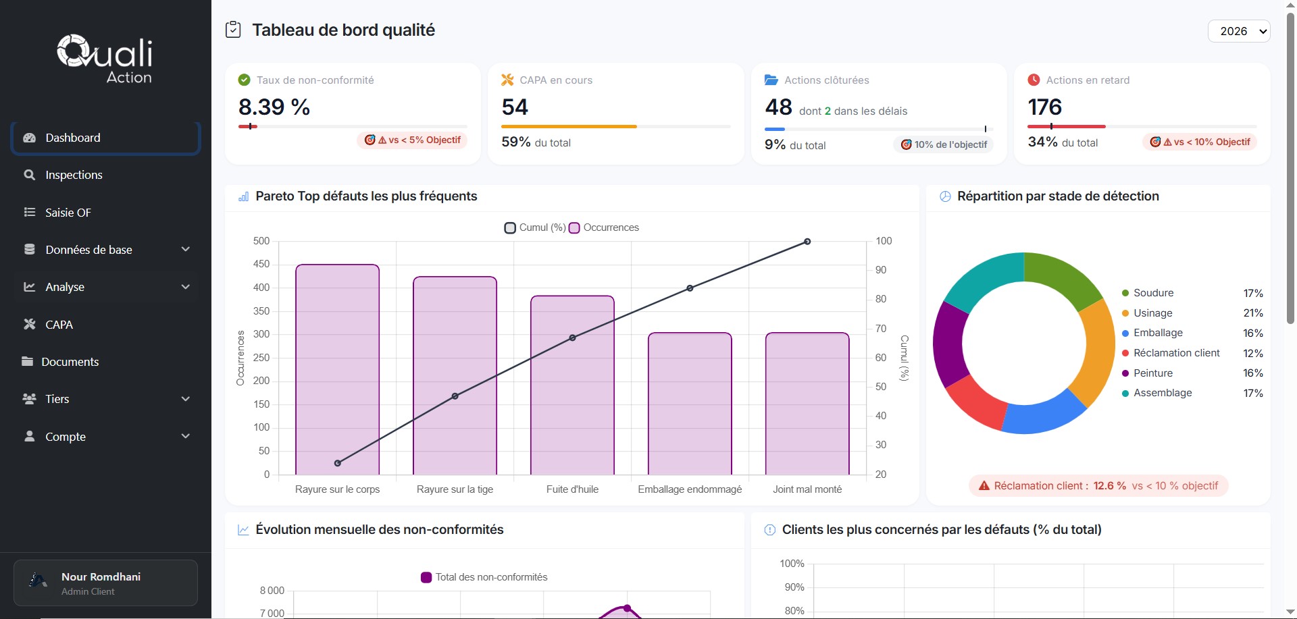Toggle the Occurrences legend series
The width and height of the screenshot is (1297, 619).
point(604,227)
